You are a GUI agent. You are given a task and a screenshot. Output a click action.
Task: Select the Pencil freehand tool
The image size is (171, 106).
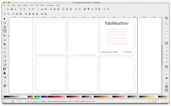click(5, 60)
